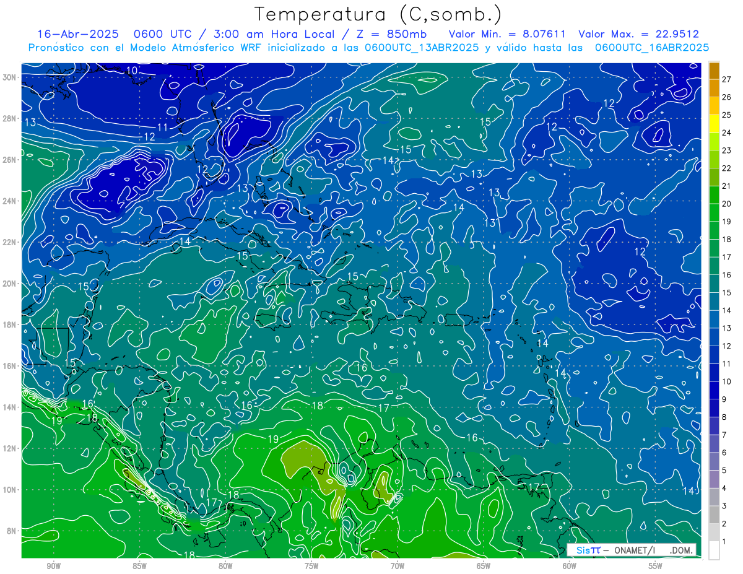Click the color scale label '19' on the legend
The height and width of the screenshot is (574, 743).
click(x=727, y=222)
